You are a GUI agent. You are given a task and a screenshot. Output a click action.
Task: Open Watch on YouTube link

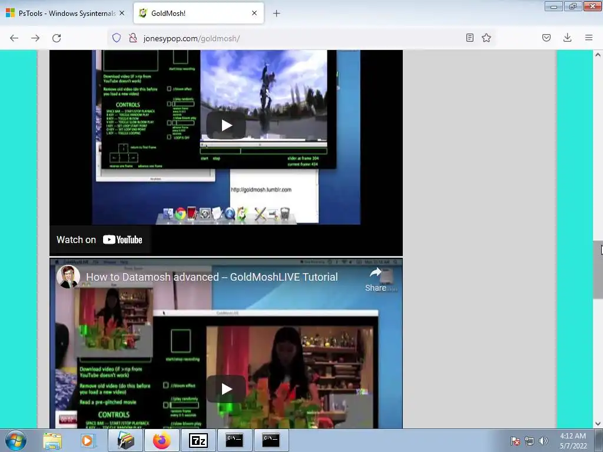pyautogui.click(x=99, y=240)
